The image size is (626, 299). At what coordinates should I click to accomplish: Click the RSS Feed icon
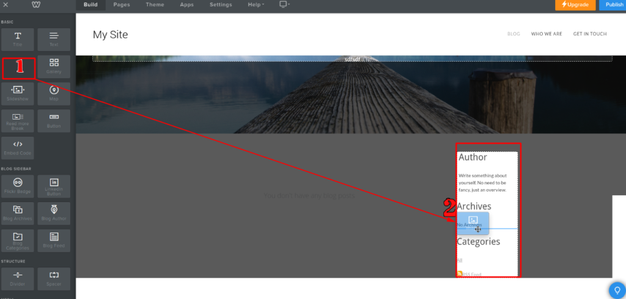click(x=460, y=274)
